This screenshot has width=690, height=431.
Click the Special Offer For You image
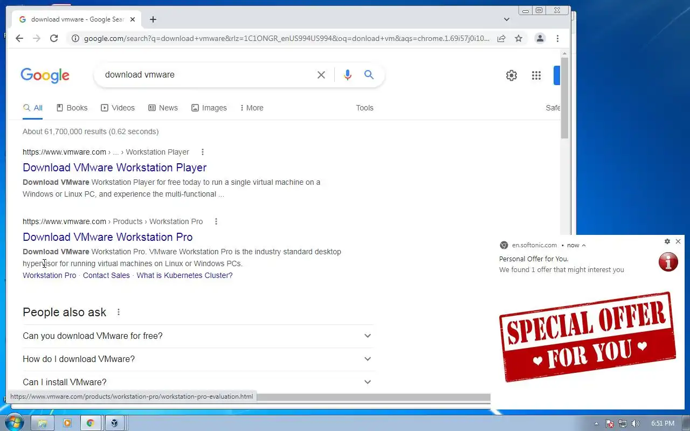tap(588, 337)
